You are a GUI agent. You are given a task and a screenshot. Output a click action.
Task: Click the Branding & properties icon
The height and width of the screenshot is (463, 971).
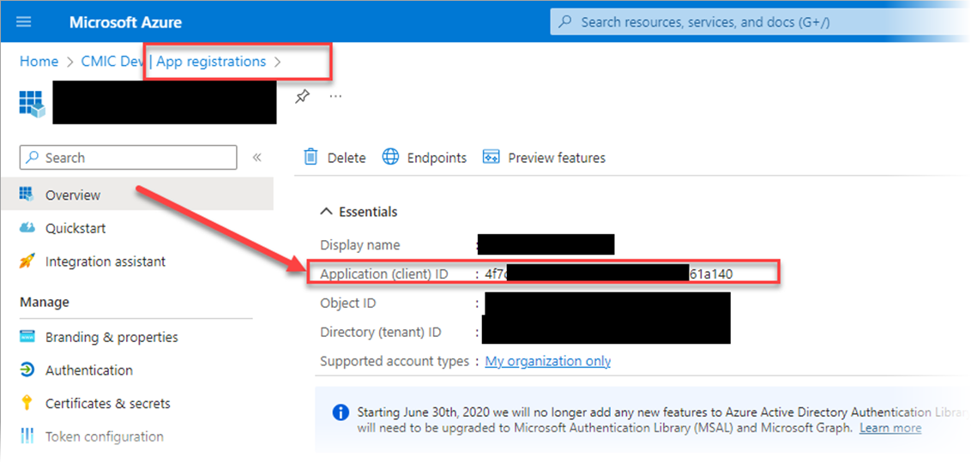coord(27,337)
